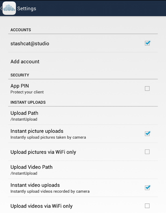166x213 pixels.
Task: Select the Instant picture uploads row
Action: point(83,134)
